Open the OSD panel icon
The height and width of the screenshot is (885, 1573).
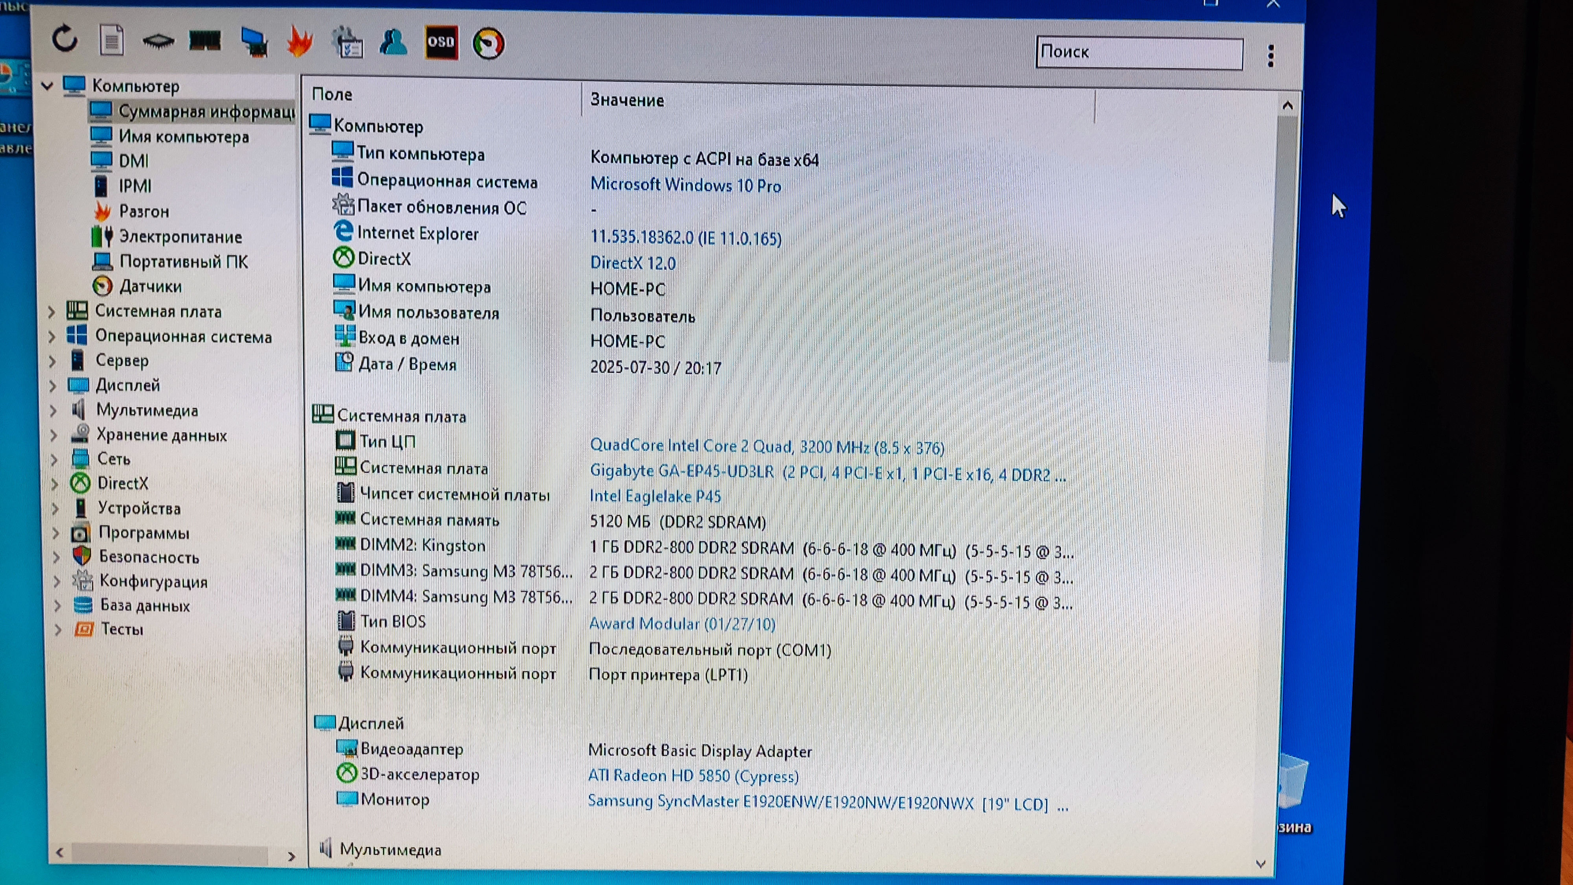click(441, 42)
